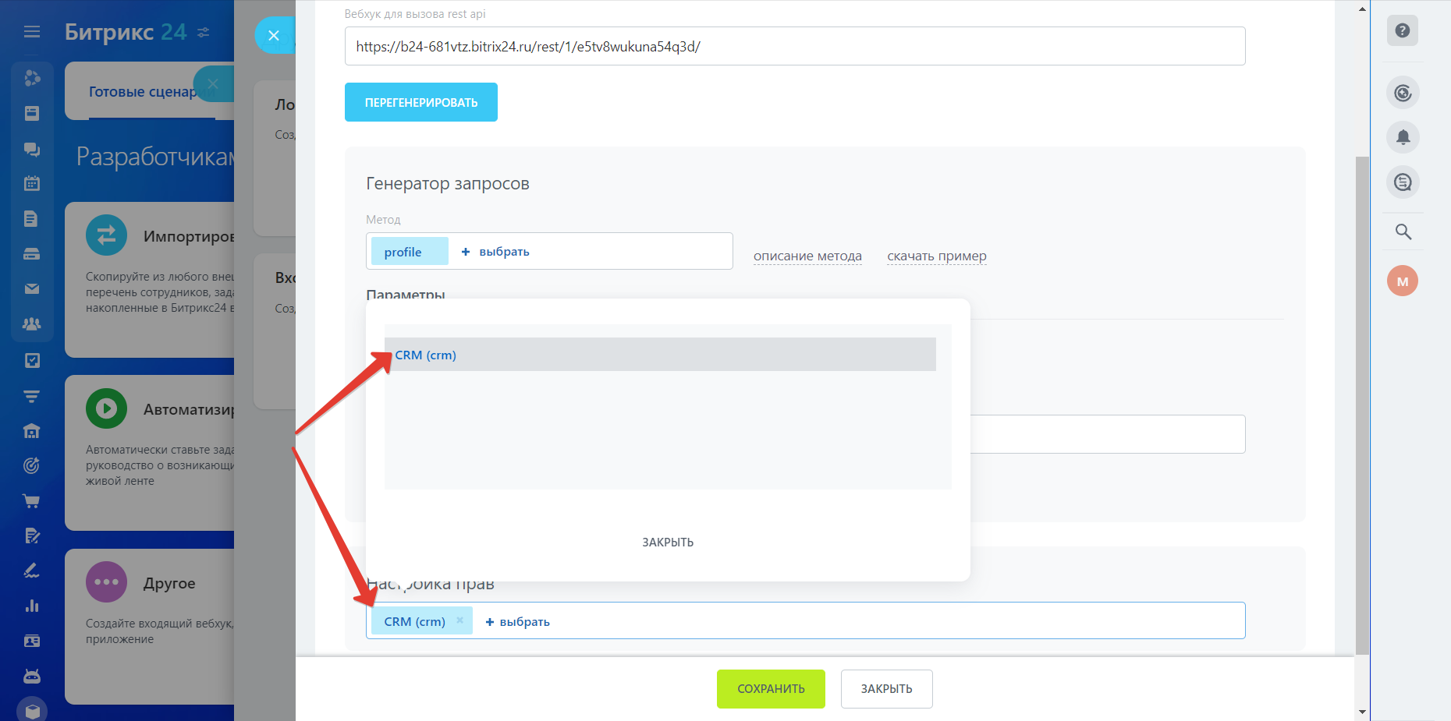1451x721 pixels.
Task: Open the user avatar M
Action: click(x=1403, y=281)
